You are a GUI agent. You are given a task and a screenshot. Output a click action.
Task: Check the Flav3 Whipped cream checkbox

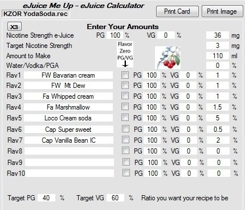pos(125,96)
